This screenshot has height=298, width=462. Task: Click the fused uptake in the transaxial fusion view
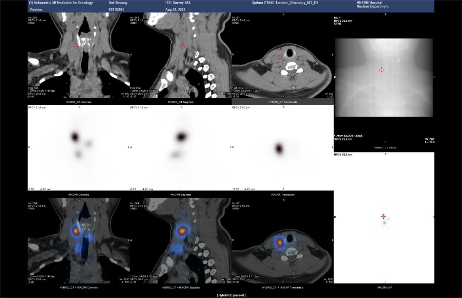click(x=280, y=242)
